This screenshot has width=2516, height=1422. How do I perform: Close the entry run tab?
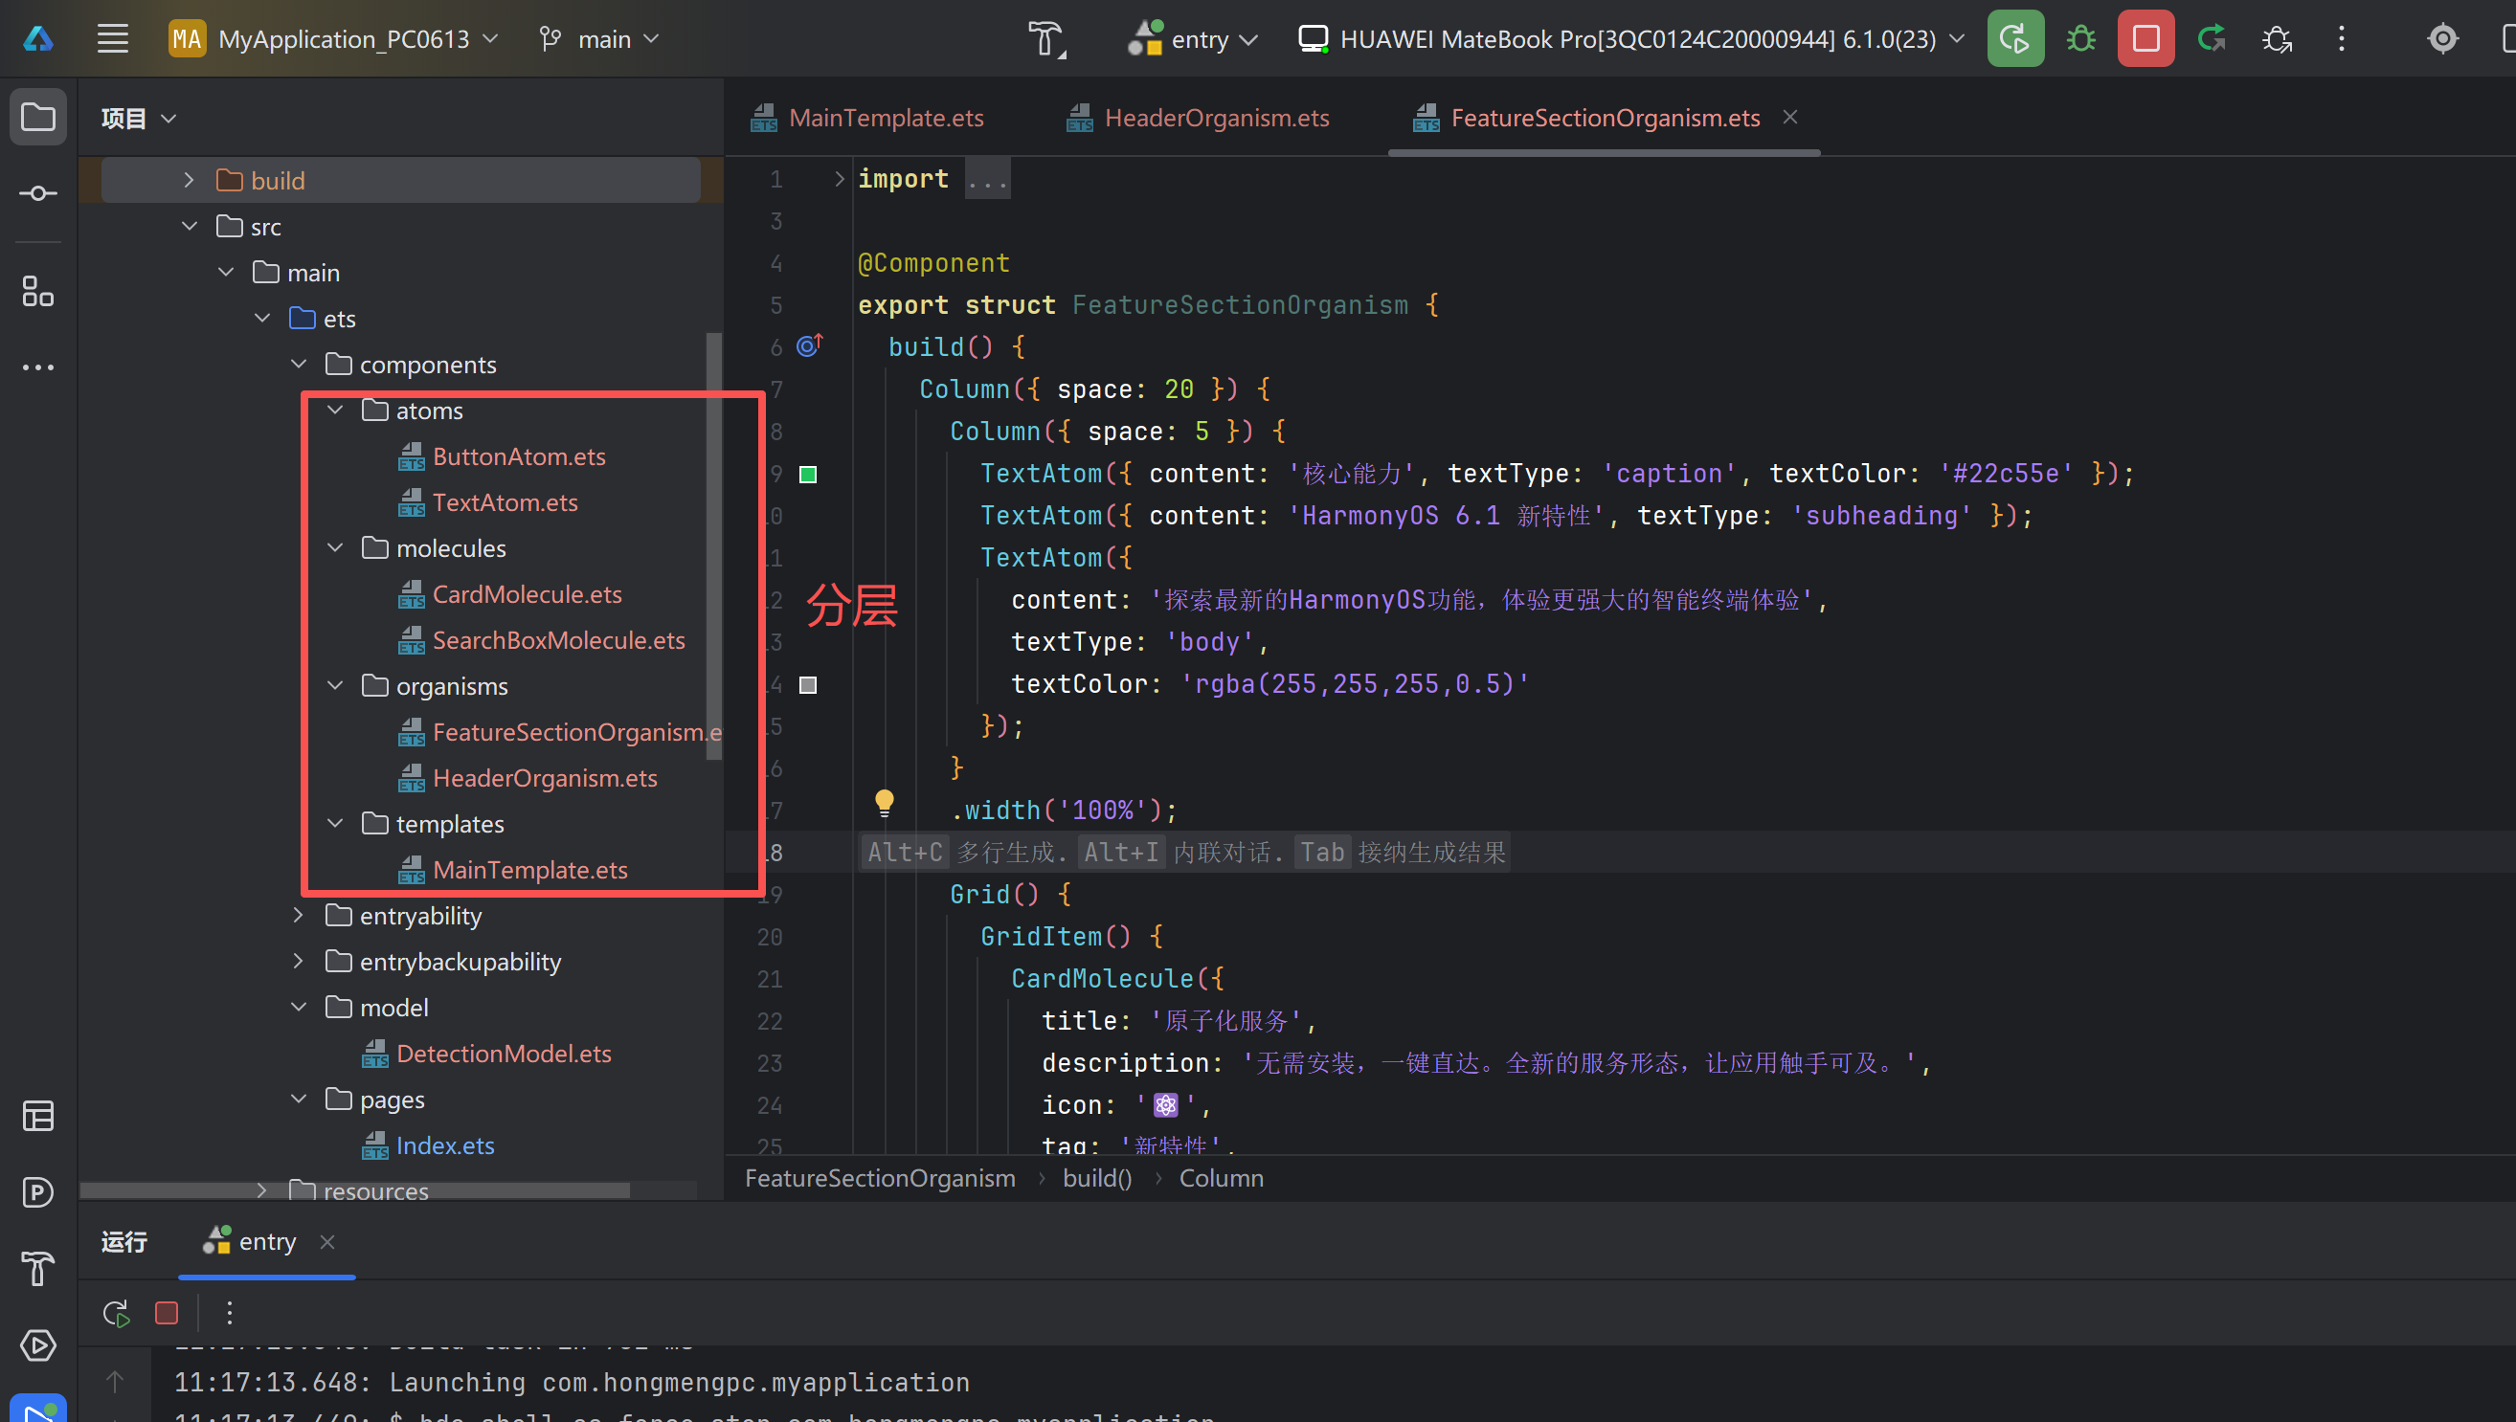click(x=327, y=1241)
